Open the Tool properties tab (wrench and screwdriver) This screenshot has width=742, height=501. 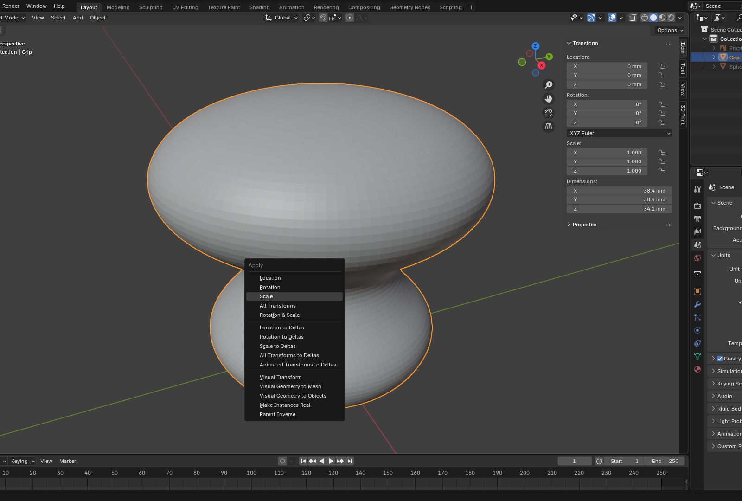tap(697, 189)
